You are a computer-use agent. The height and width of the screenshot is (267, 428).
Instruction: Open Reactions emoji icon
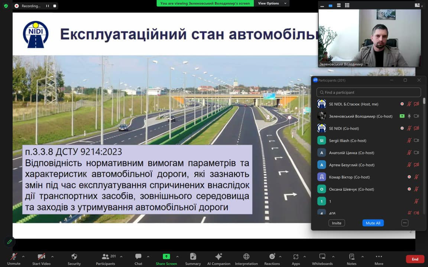click(x=272, y=257)
